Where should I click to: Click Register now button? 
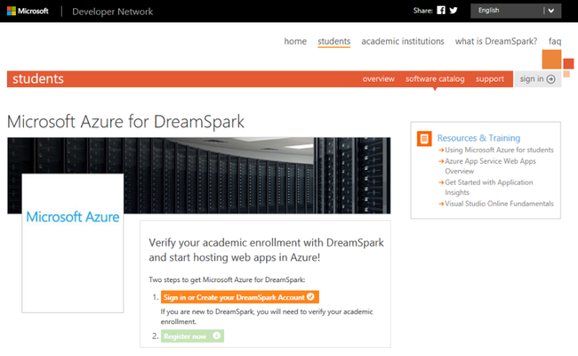click(x=192, y=336)
